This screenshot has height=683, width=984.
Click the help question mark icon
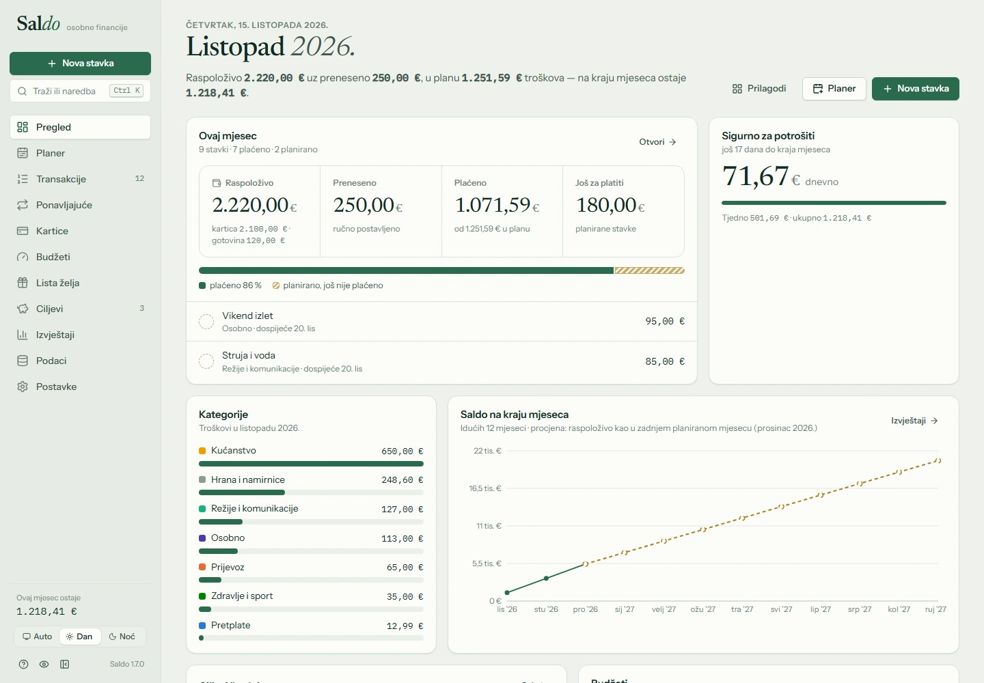tap(23, 664)
